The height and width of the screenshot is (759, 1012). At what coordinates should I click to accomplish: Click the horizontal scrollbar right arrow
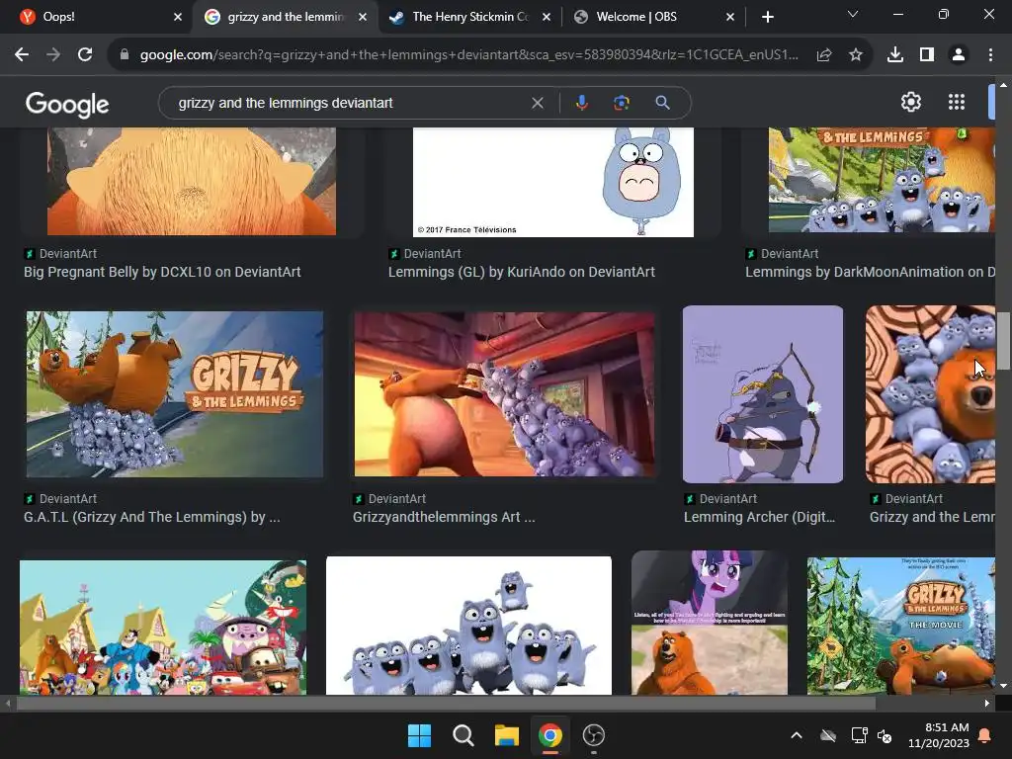[x=987, y=704]
